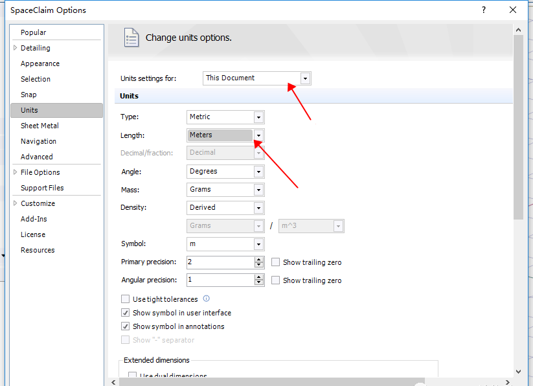The width and height of the screenshot is (533, 386).
Task: Open the Support Files page
Action: coord(42,188)
